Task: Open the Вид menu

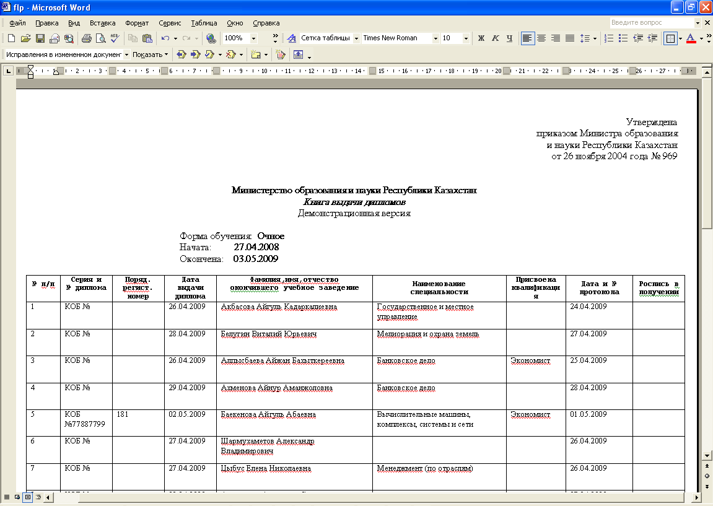Action: tap(74, 23)
